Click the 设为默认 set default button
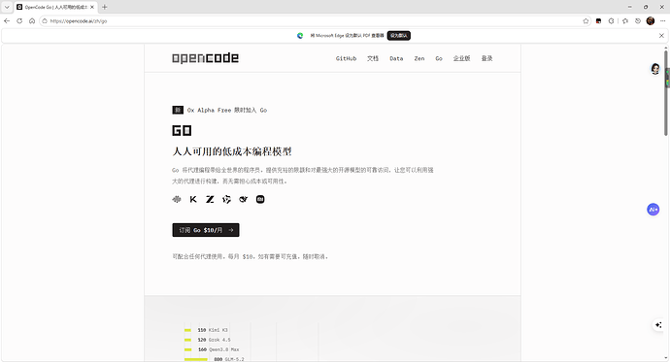This screenshot has width=670, height=362. click(x=399, y=36)
